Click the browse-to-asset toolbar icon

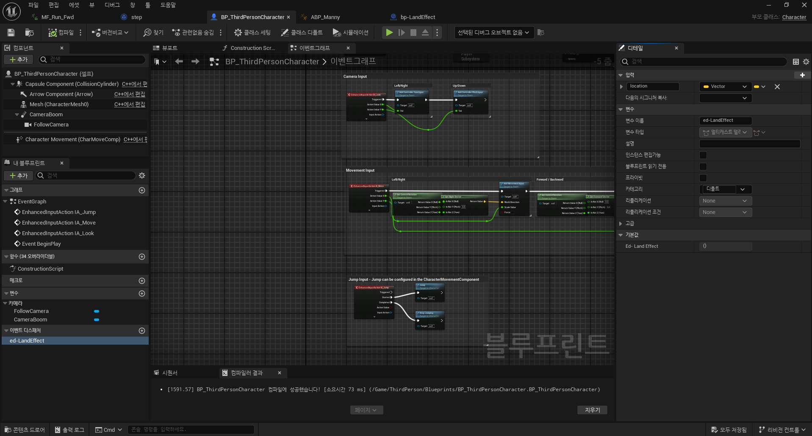click(x=29, y=33)
